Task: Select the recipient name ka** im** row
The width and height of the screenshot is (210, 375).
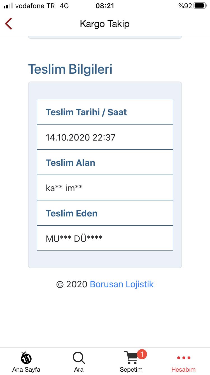Action: click(105, 188)
